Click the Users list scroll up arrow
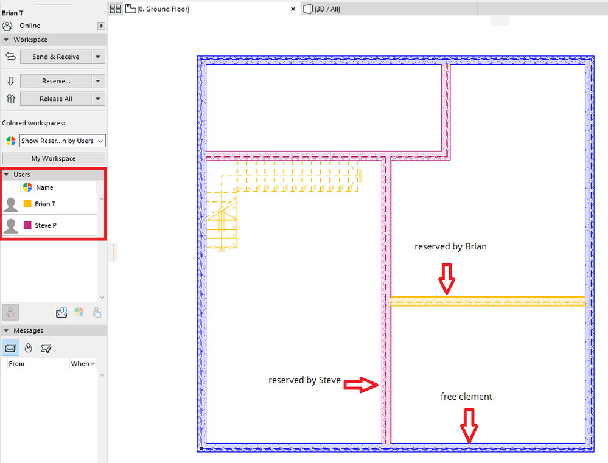The width and height of the screenshot is (608, 463). click(x=102, y=199)
